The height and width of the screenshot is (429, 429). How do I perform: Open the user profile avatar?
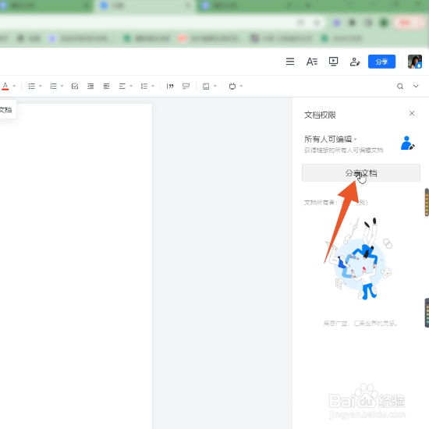point(415,62)
